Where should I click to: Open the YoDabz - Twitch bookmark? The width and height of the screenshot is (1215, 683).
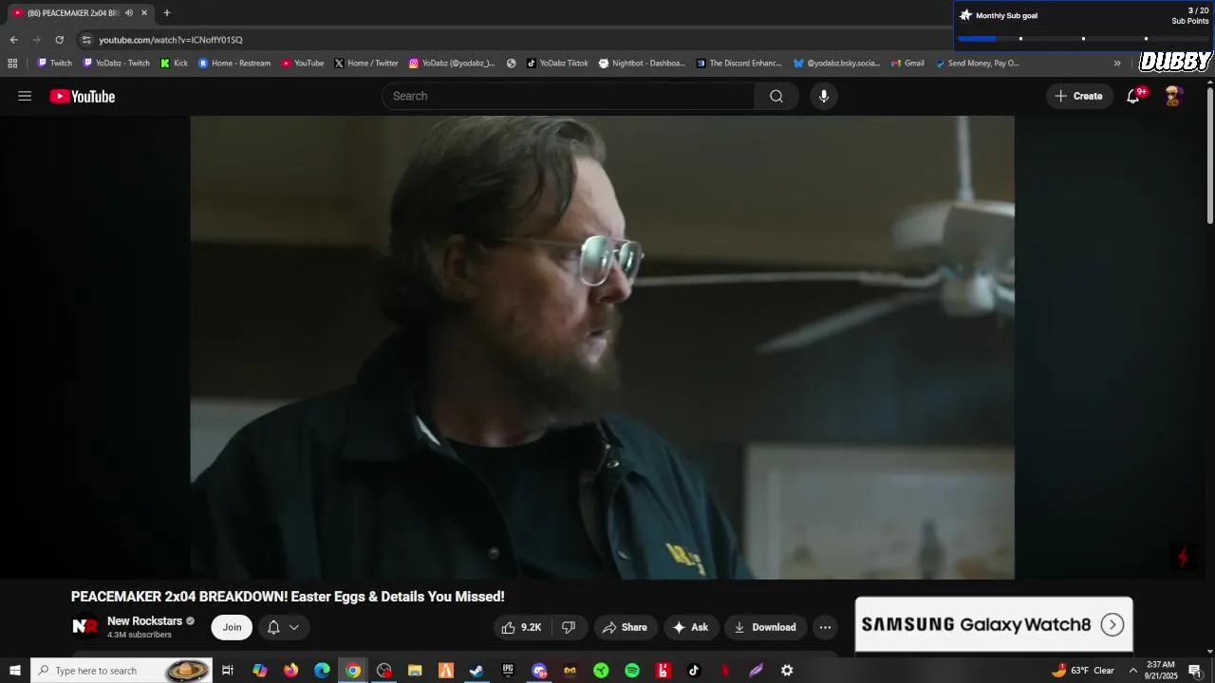pyautogui.click(x=117, y=64)
